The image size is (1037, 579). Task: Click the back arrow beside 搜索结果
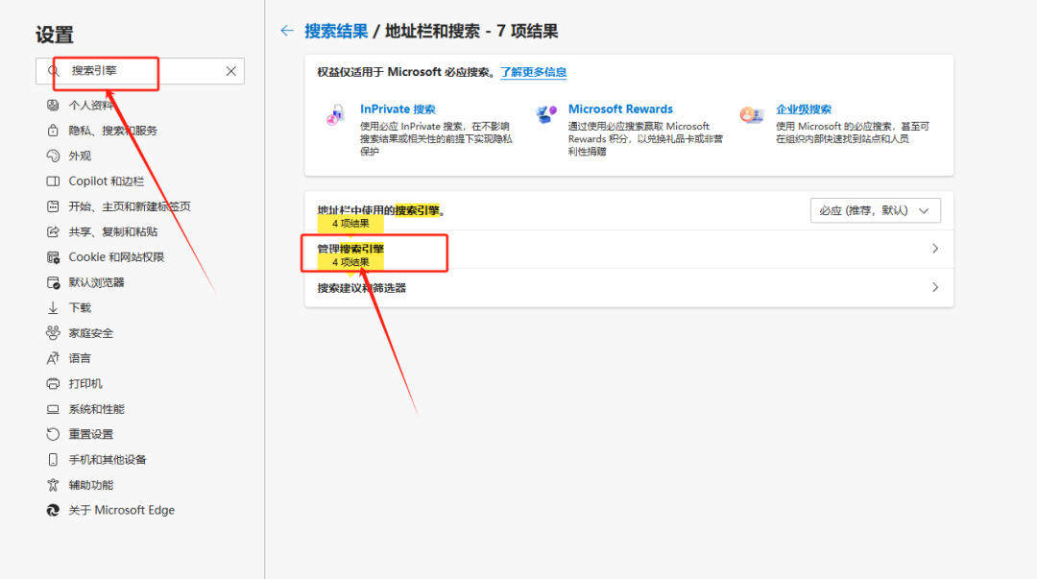click(287, 31)
